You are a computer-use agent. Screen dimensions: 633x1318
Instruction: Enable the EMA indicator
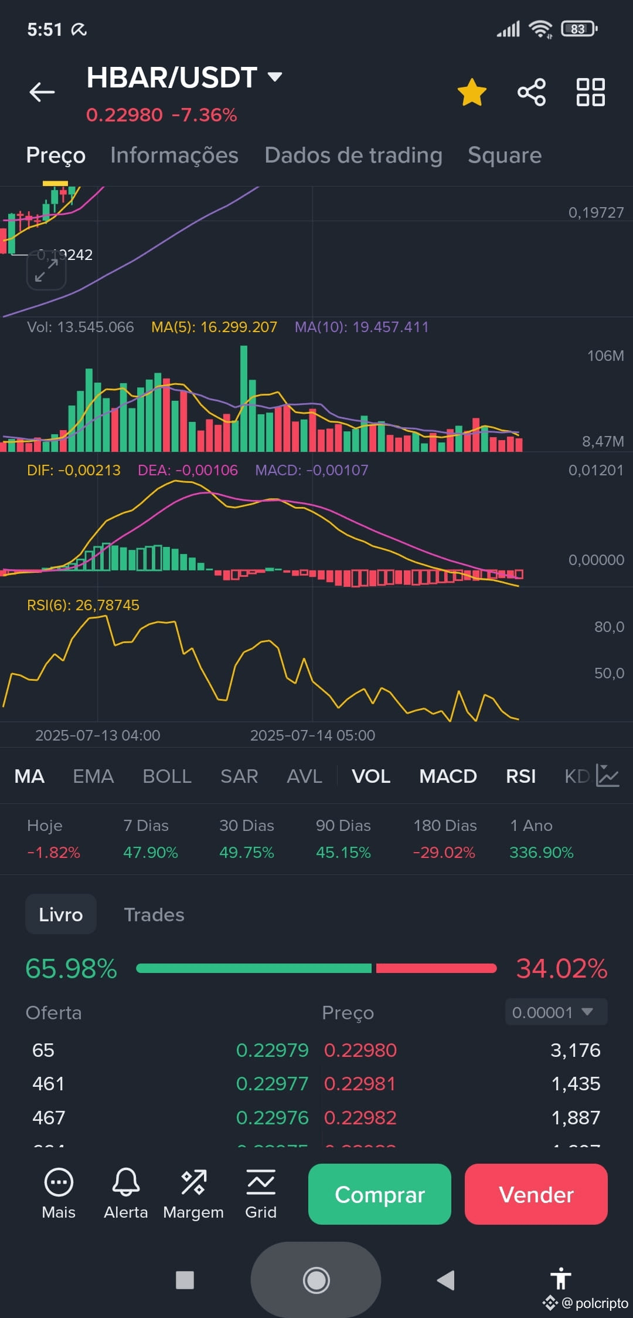pyautogui.click(x=93, y=776)
